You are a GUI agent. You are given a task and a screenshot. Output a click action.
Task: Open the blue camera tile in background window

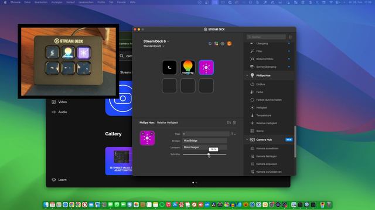[119, 98]
